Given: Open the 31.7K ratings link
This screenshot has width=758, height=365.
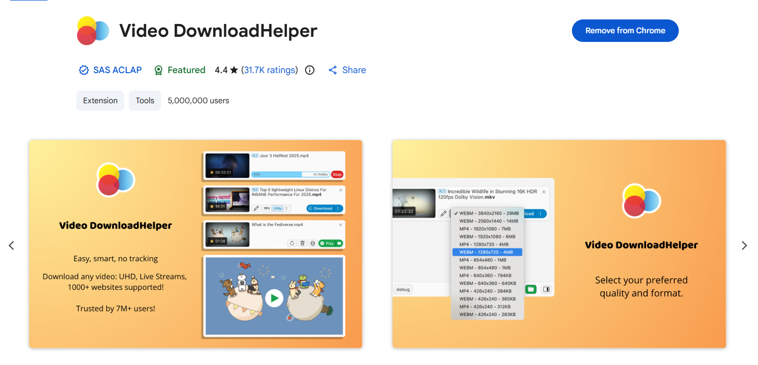Looking at the screenshot, I should tap(269, 70).
